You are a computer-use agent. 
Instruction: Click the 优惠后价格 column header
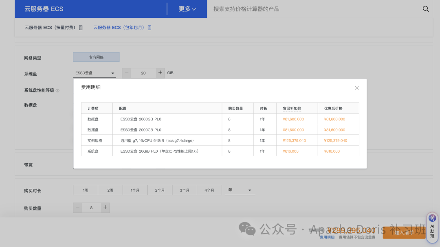[x=333, y=109]
